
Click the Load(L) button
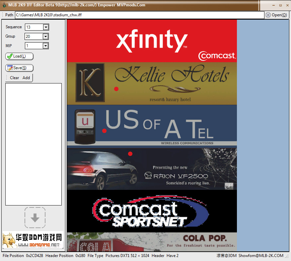19,56
